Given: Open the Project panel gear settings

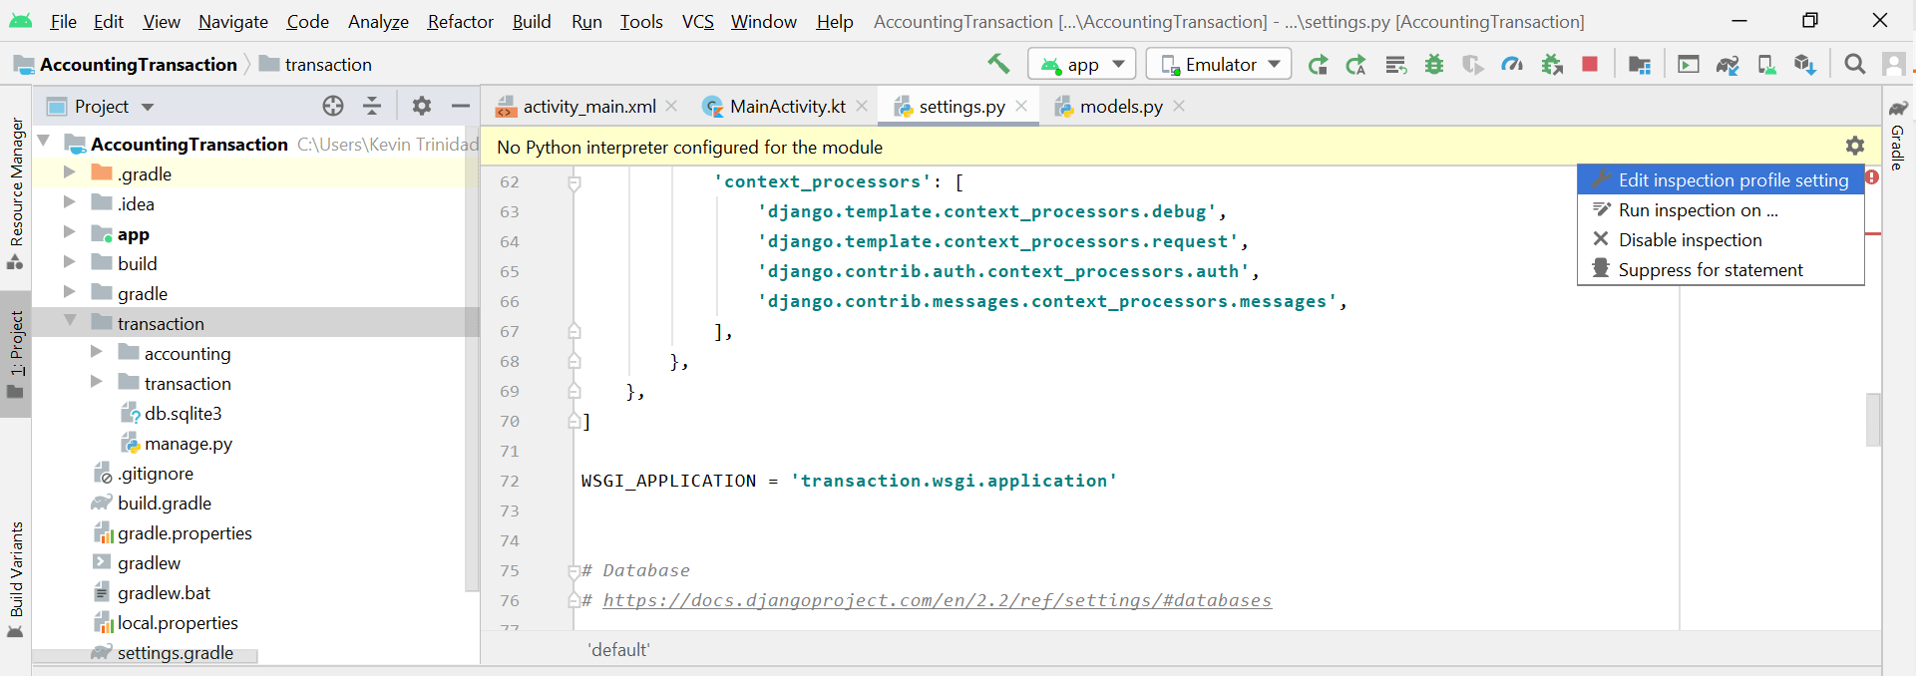Looking at the screenshot, I should coord(422,106).
